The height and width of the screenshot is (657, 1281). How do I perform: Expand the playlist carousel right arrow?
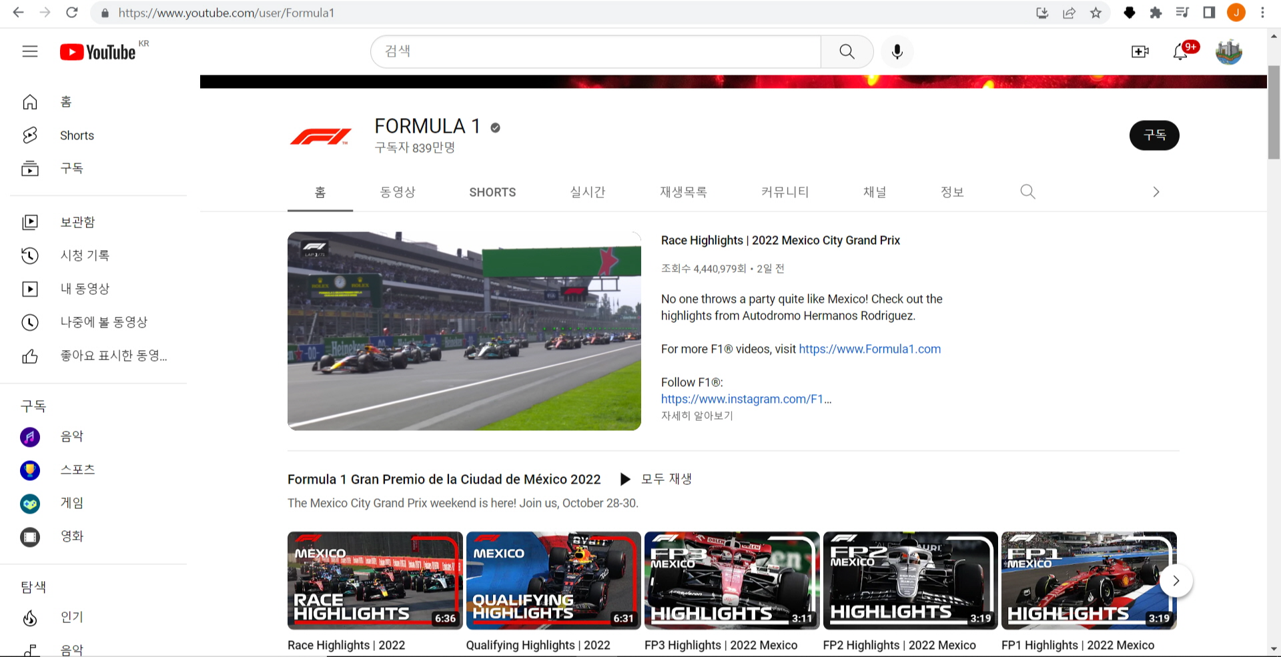click(x=1176, y=580)
